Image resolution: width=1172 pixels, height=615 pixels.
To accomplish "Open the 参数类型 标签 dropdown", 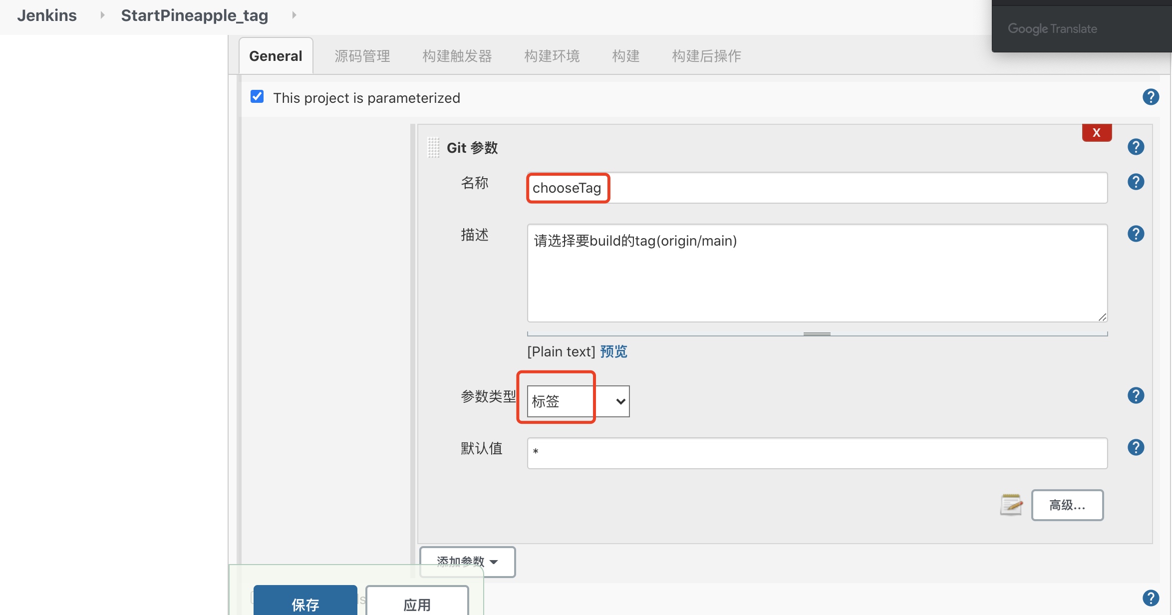I will [x=578, y=401].
